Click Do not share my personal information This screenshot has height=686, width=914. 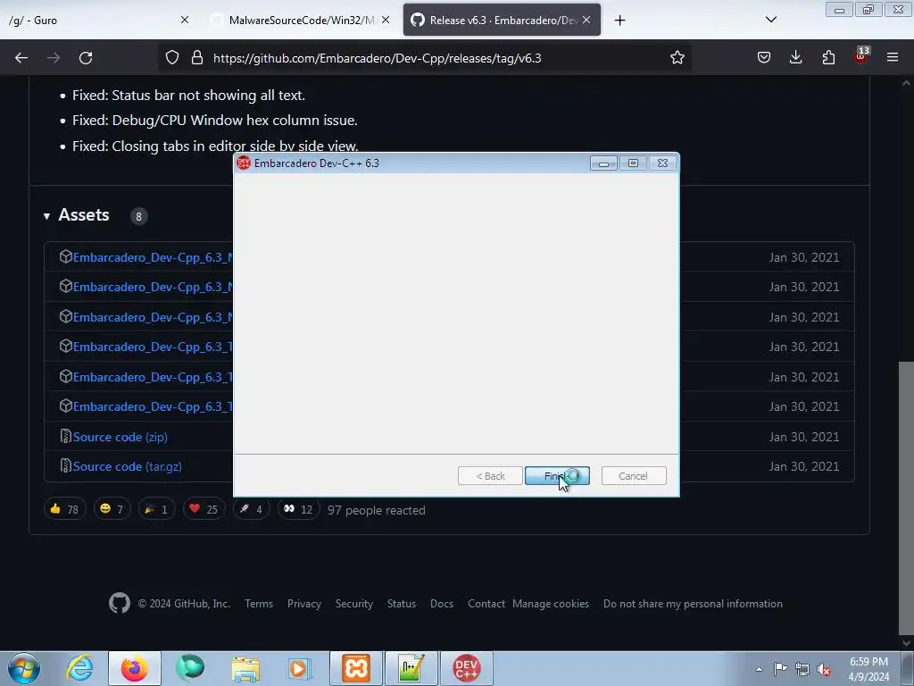(x=693, y=604)
